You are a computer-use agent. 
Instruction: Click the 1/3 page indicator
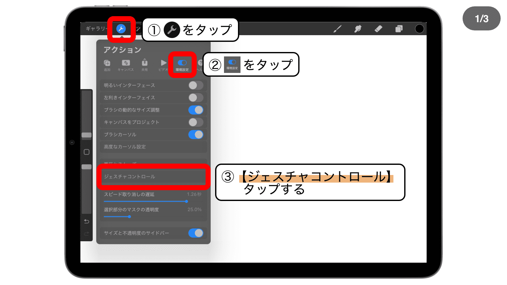482,19
